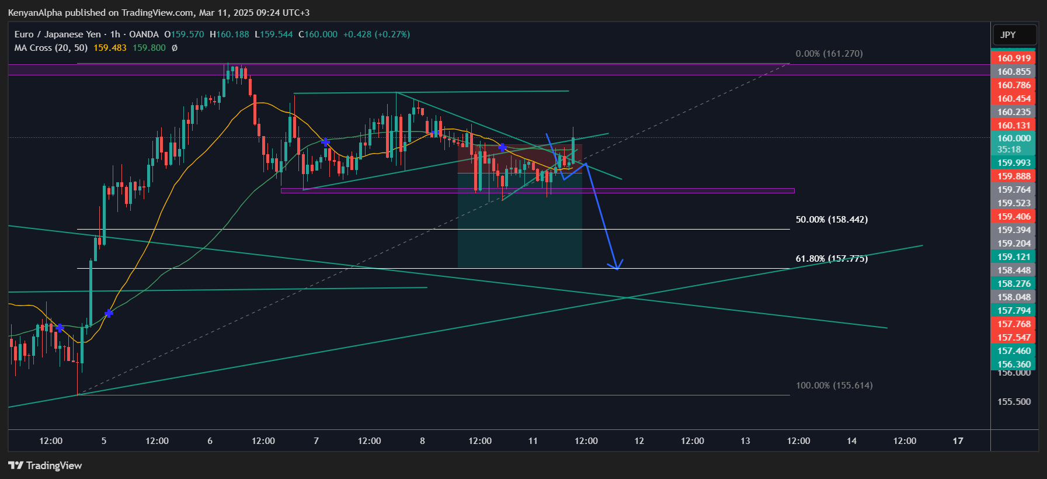Click the 155.500 price axis label

point(1014,402)
